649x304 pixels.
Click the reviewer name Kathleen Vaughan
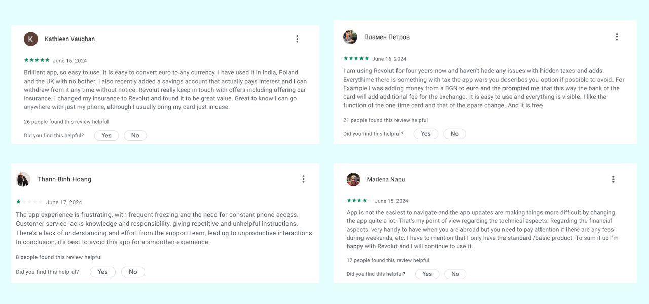[69, 39]
